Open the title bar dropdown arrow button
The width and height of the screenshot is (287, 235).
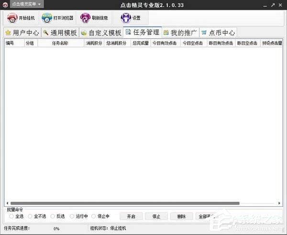252,4
